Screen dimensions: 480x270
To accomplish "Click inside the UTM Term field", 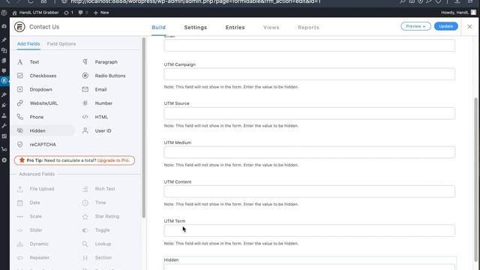I will point(310,230).
